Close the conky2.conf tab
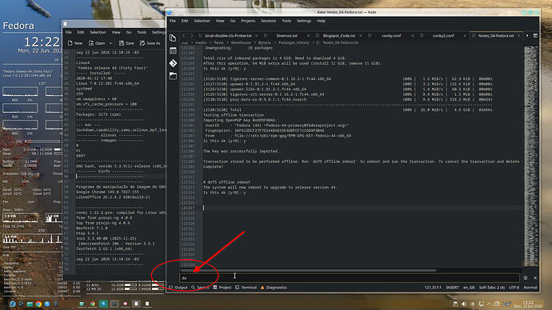Viewport: 552px width, 310px height. [465, 35]
